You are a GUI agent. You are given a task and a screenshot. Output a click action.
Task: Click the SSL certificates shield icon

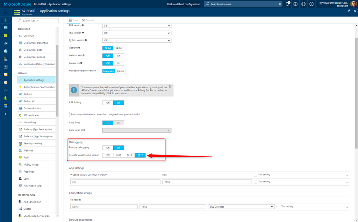click(x=20, y=115)
